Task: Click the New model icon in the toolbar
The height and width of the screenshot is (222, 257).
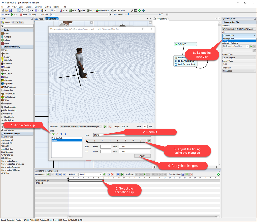Action: (3, 10)
